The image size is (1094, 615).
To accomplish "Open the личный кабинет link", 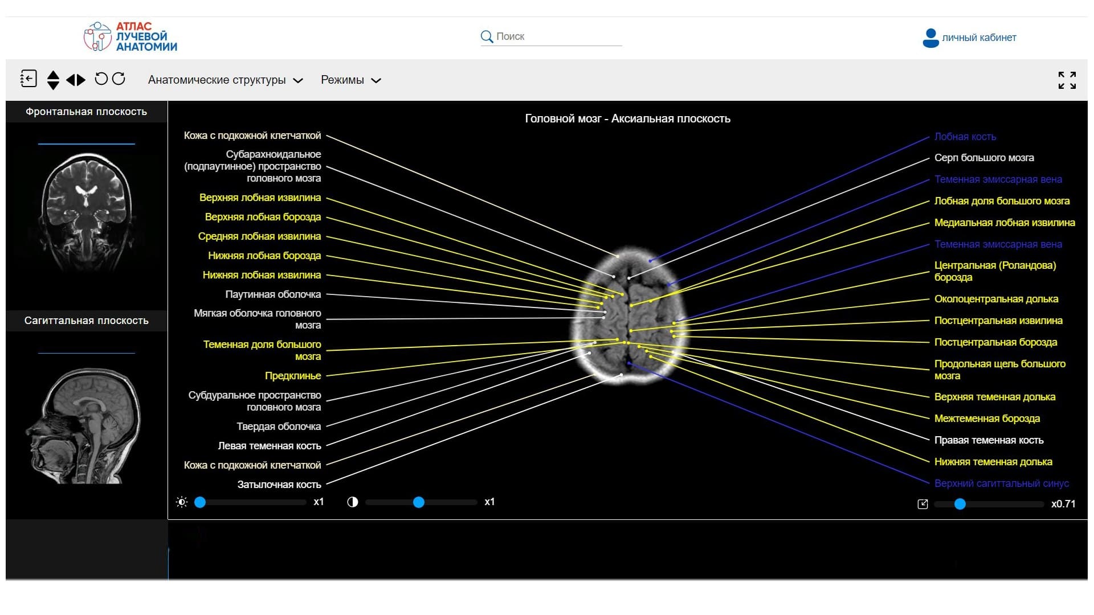I will coord(979,38).
